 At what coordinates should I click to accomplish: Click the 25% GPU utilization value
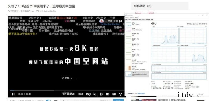pyautogui.click(x=153, y=84)
